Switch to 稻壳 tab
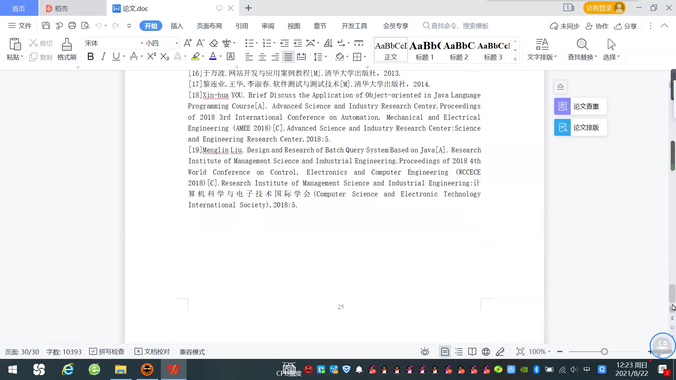676x380 pixels. point(72,8)
